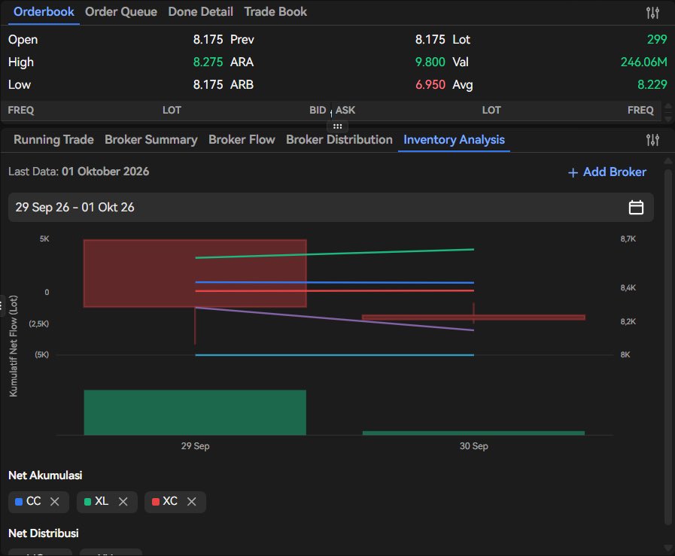Click the BID column header
Screen dimensions: 675x556
(x=318, y=110)
